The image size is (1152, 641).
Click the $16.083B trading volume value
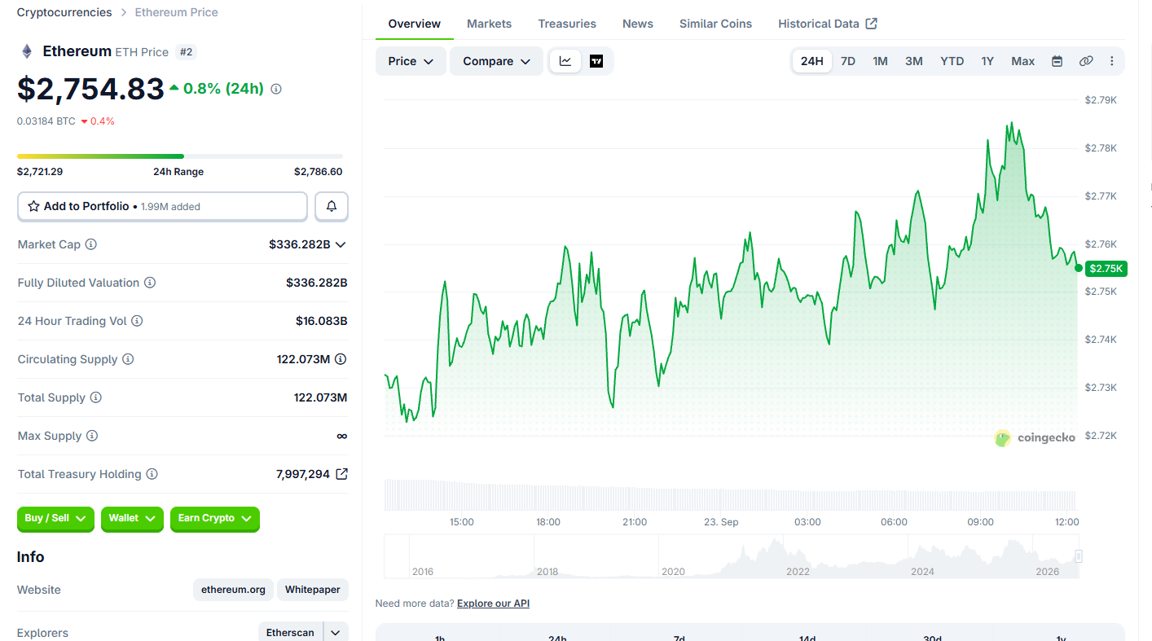pos(322,321)
